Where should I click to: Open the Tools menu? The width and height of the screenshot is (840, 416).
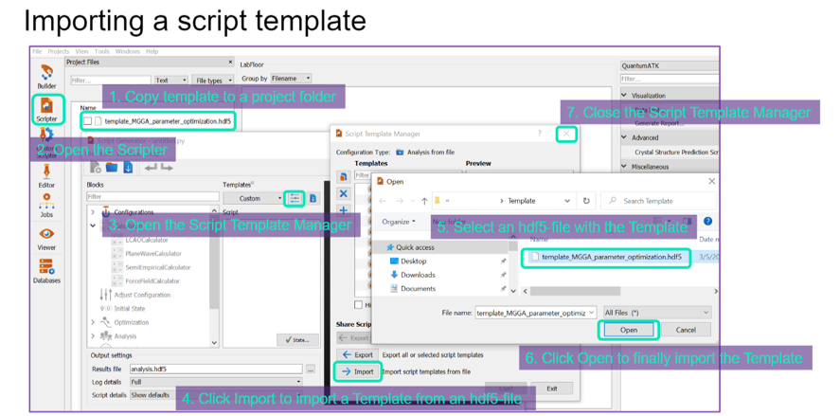click(101, 51)
